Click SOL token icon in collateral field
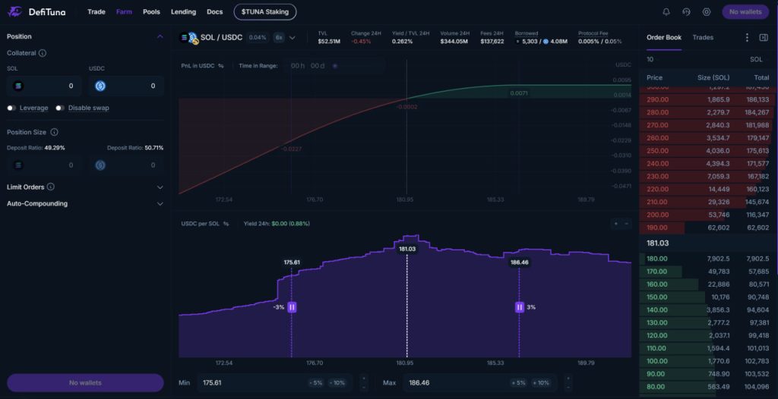 [19, 86]
